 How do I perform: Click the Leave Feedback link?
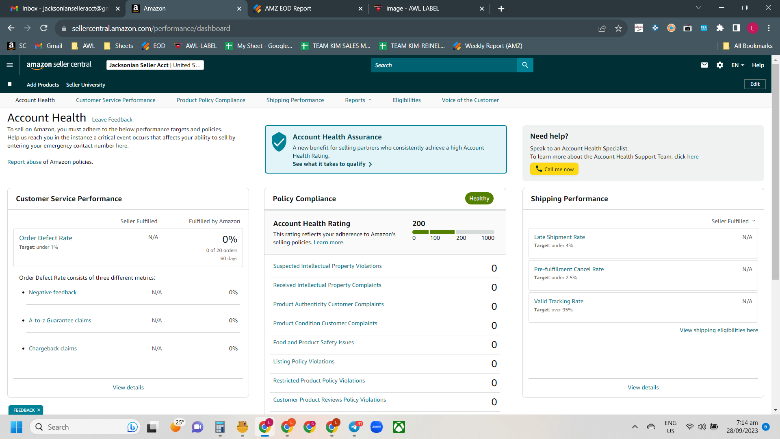[x=112, y=120]
